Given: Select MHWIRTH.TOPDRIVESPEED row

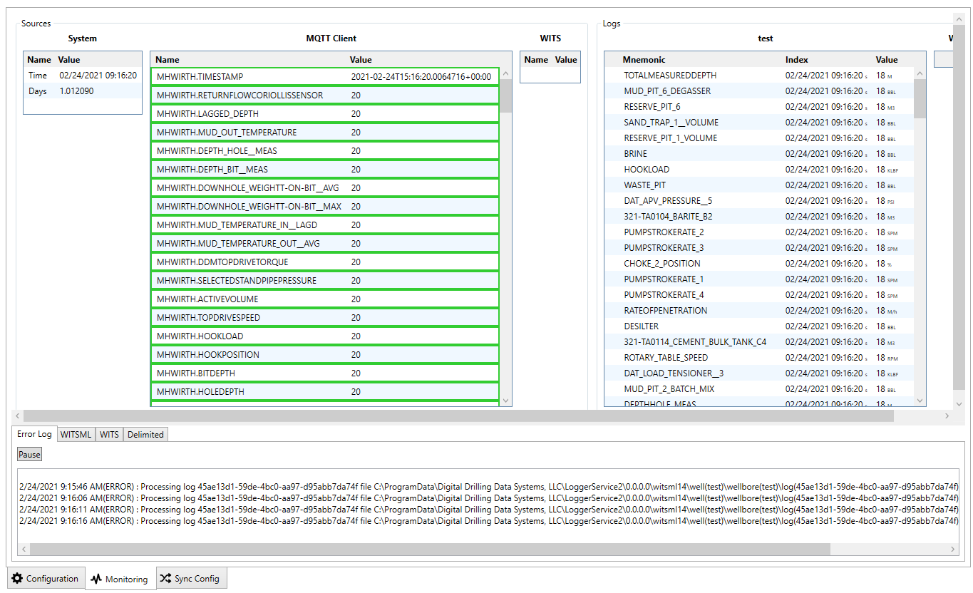Looking at the screenshot, I should click(x=325, y=317).
